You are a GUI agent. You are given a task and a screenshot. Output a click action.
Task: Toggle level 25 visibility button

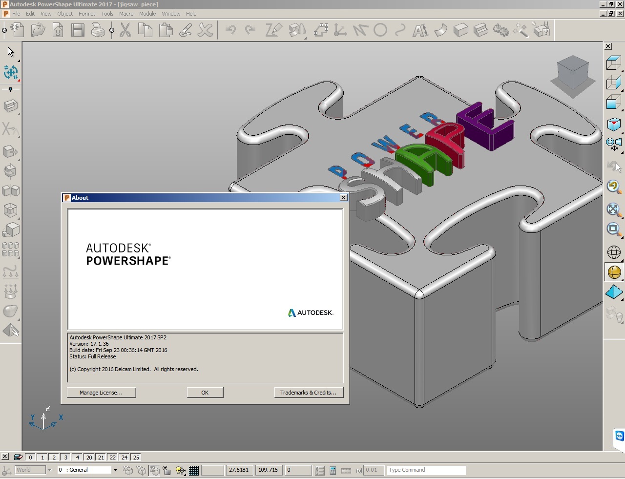(136, 458)
